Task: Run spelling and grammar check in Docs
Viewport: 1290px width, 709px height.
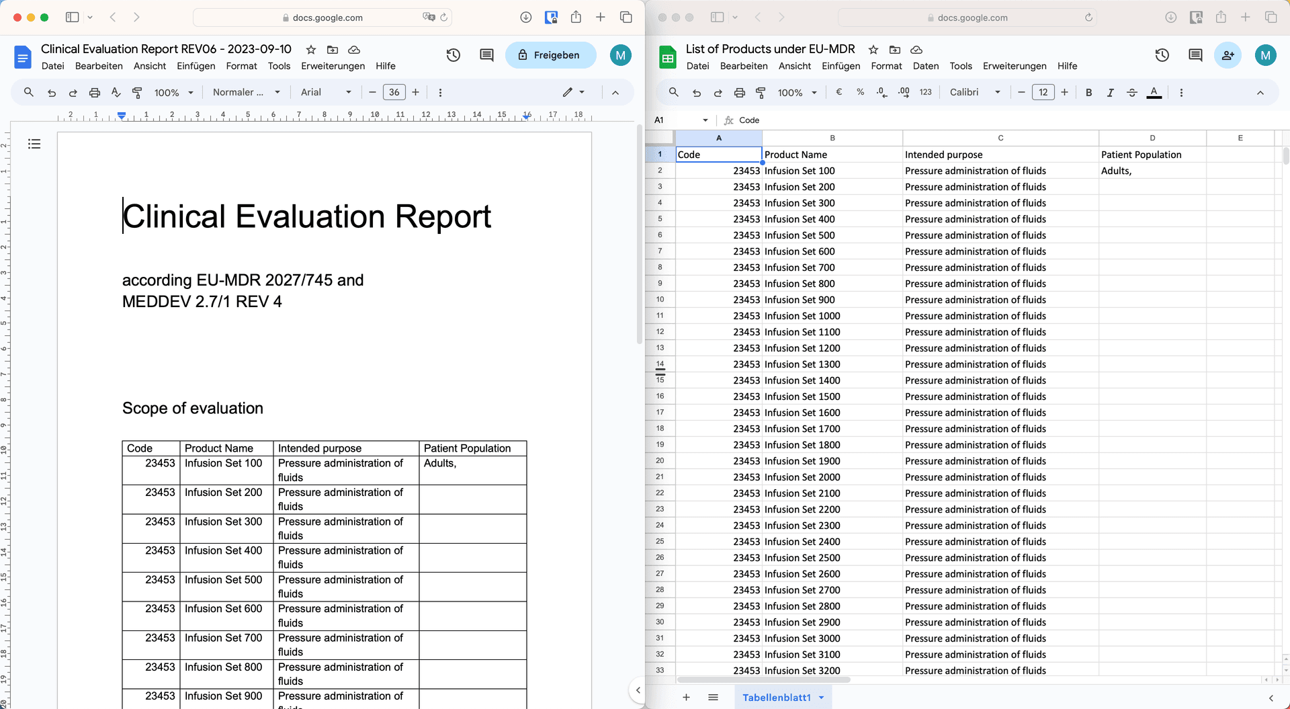Action: pyautogui.click(x=116, y=92)
